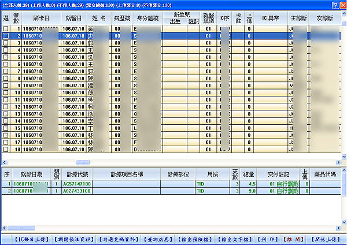347x245 pixels.
Task: Check the selection box for row 5
Action: pyautogui.click(x=6, y=57)
